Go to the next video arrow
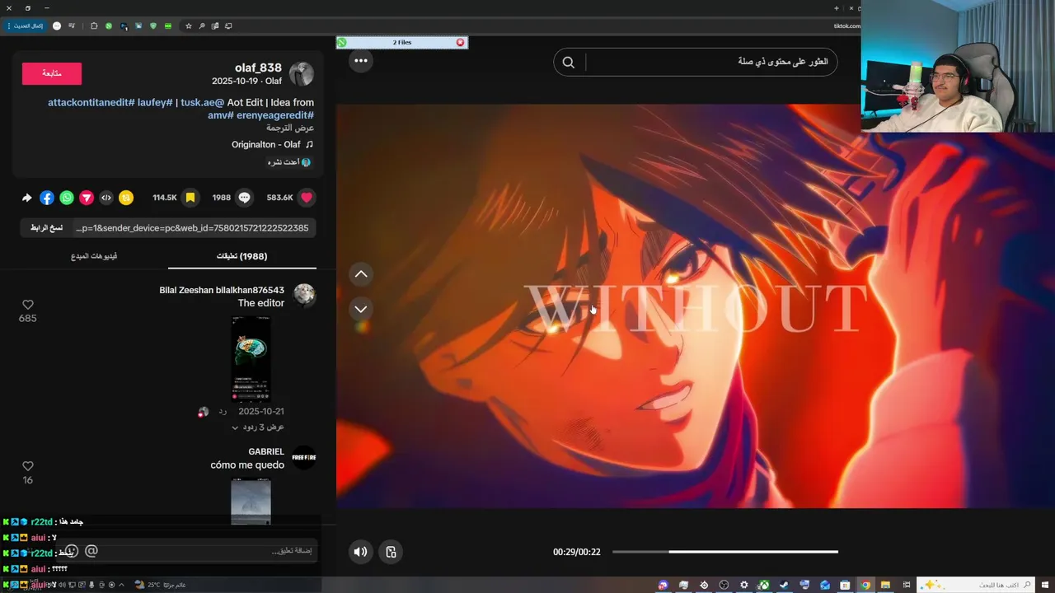Image resolution: width=1055 pixels, height=593 pixels. click(361, 309)
